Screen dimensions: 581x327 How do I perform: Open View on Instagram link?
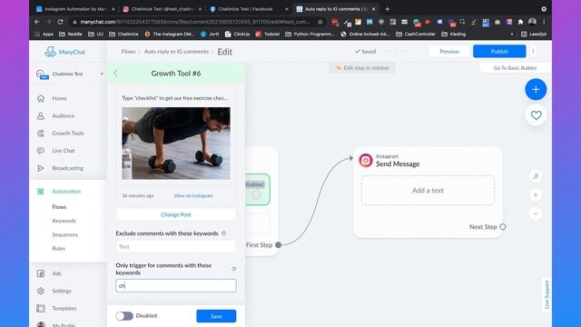click(193, 195)
